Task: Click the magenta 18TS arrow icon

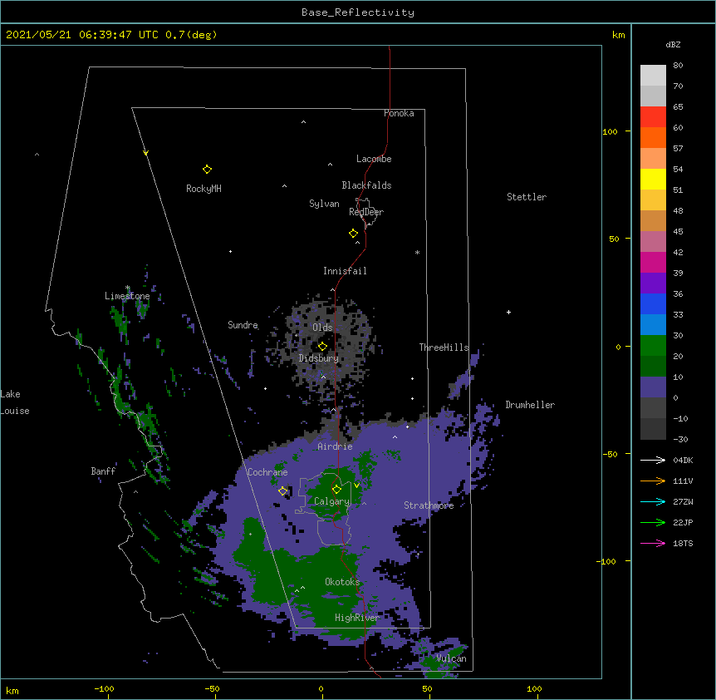Action: tap(653, 543)
